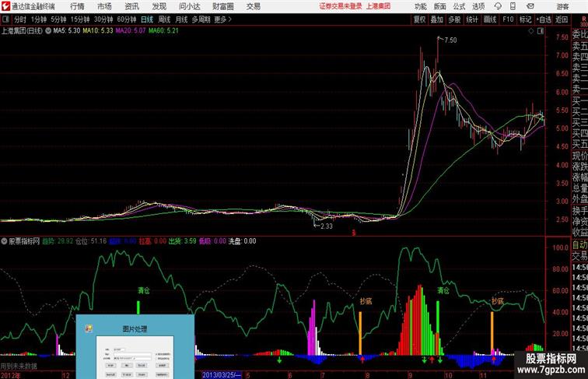
Task: Click the headset customer service icon
Action: click(x=498, y=6)
